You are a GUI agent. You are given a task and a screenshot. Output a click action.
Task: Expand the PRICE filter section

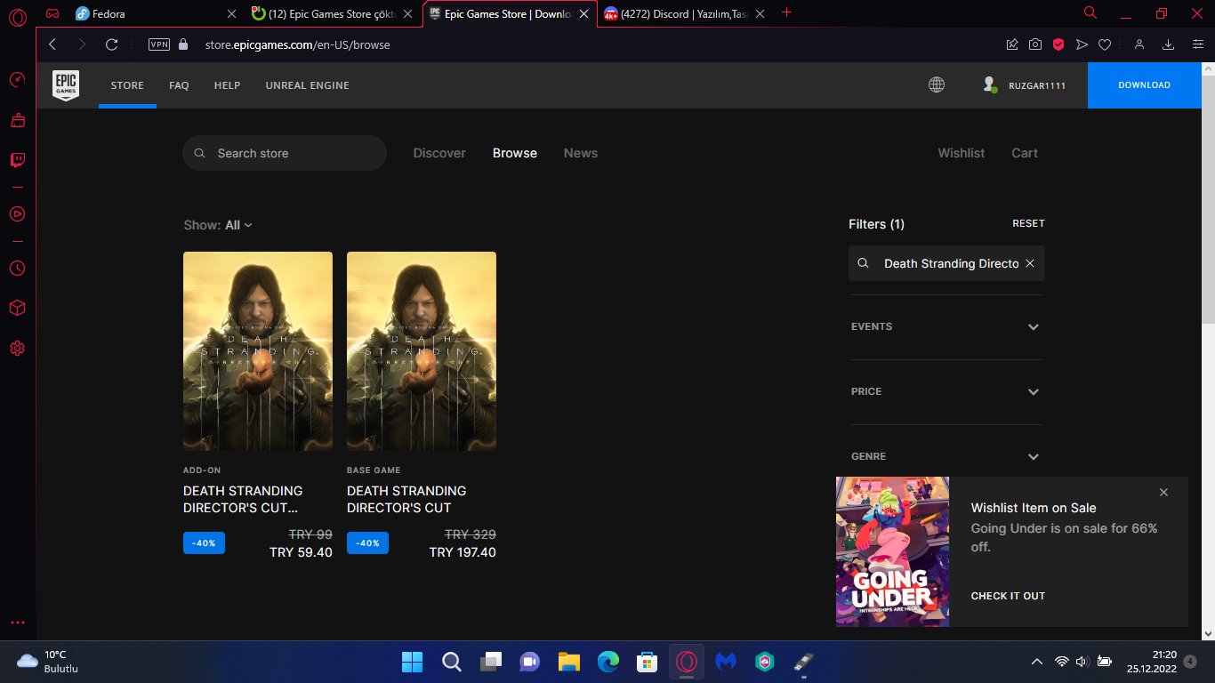(x=946, y=392)
